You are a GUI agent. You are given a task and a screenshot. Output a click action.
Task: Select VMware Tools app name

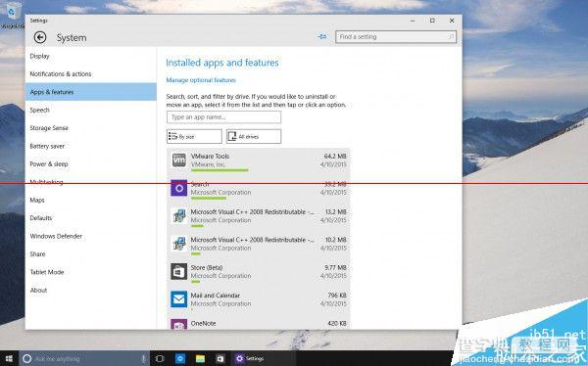click(x=210, y=156)
